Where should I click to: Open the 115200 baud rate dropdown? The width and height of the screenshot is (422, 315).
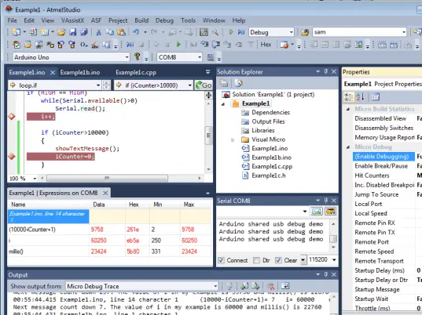(334, 259)
